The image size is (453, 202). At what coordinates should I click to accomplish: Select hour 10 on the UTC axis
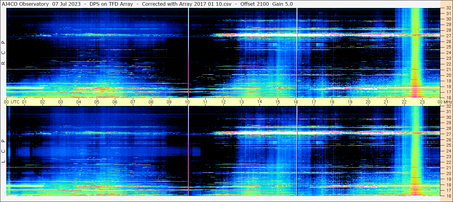click(x=187, y=102)
